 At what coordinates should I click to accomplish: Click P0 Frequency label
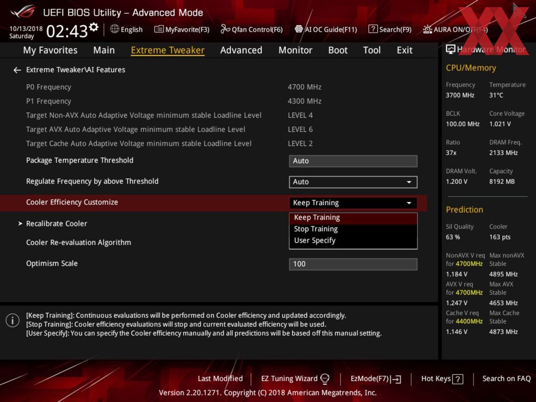[x=48, y=87]
